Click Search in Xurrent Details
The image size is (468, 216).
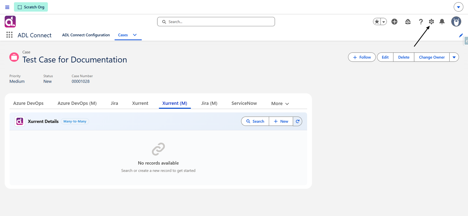255,121
